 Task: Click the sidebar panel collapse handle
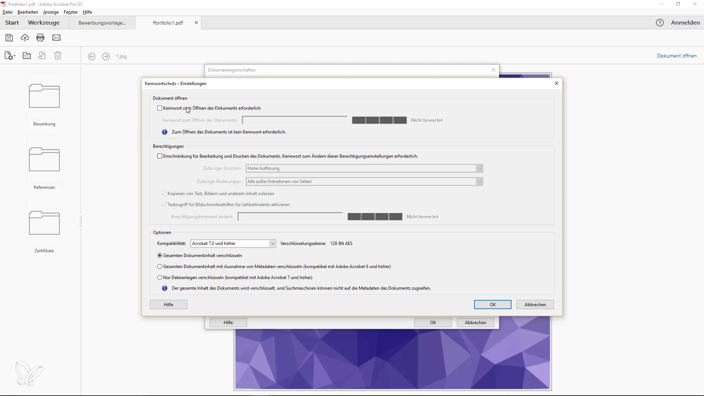pyautogui.click(x=81, y=221)
